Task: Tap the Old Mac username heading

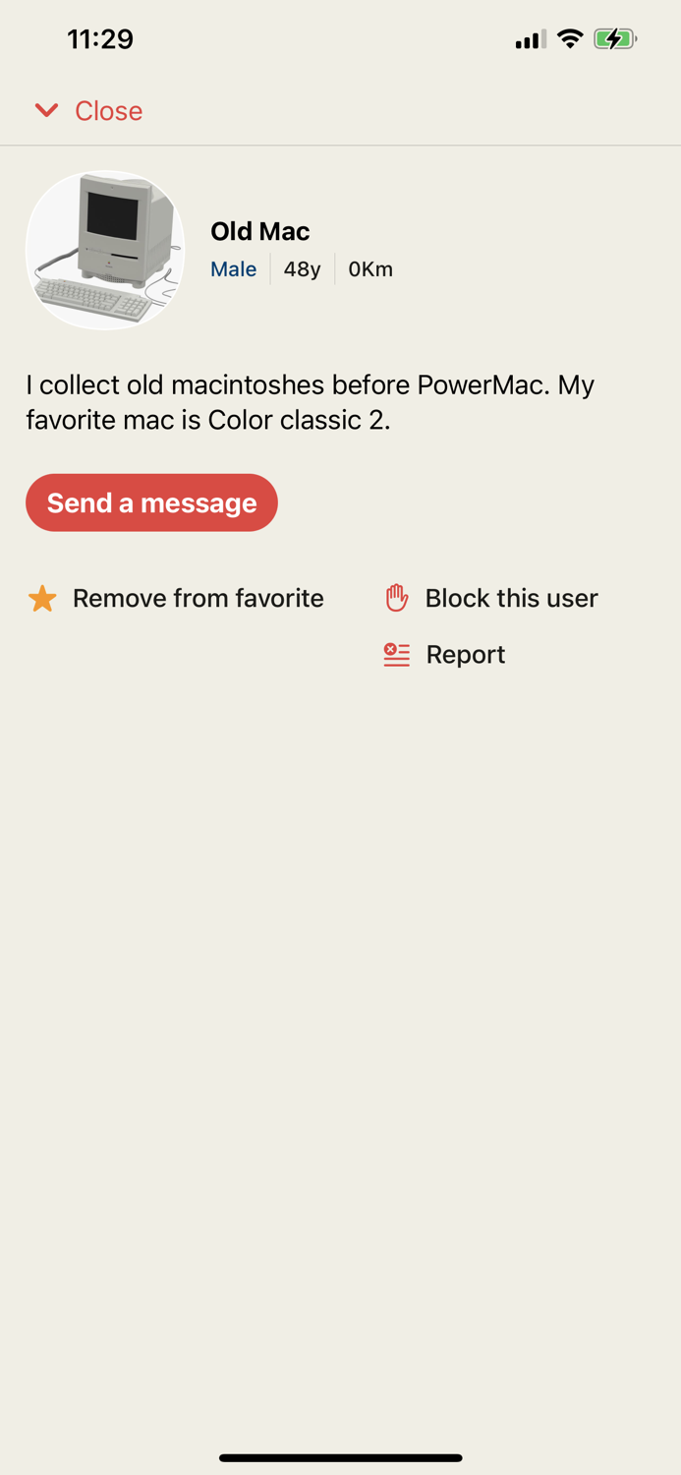Action: point(260,231)
